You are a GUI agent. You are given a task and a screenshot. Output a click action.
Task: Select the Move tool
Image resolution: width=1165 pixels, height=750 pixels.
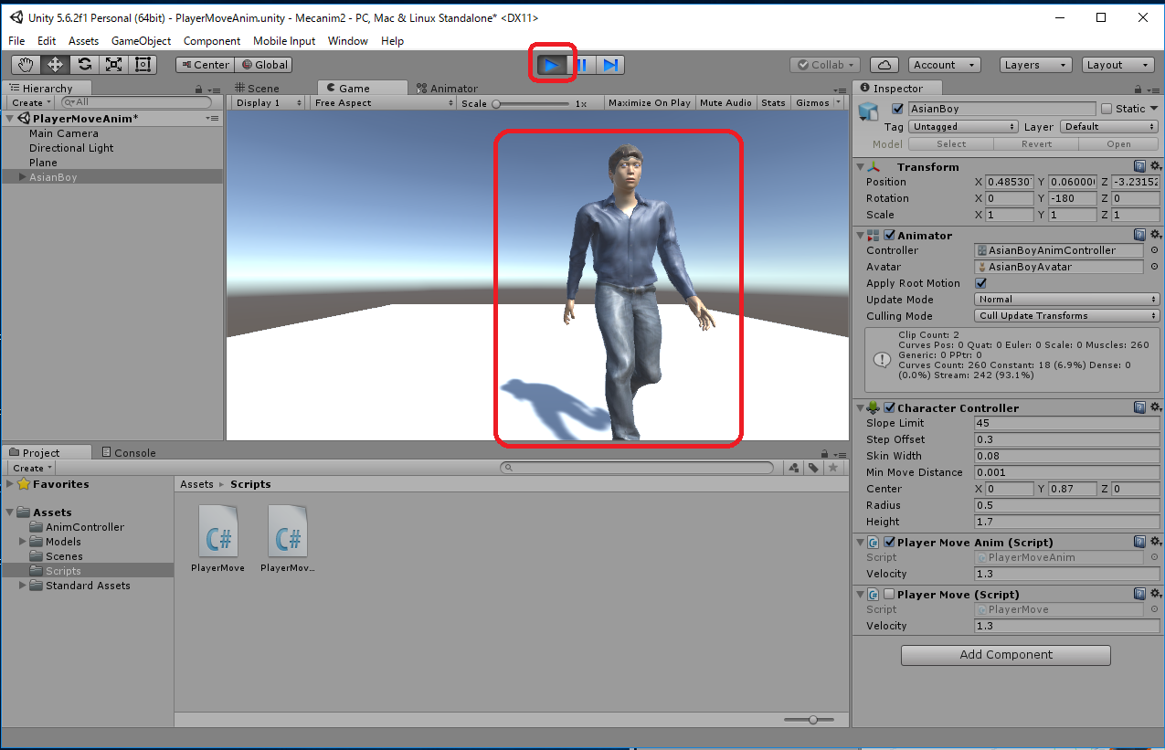pyautogui.click(x=55, y=65)
